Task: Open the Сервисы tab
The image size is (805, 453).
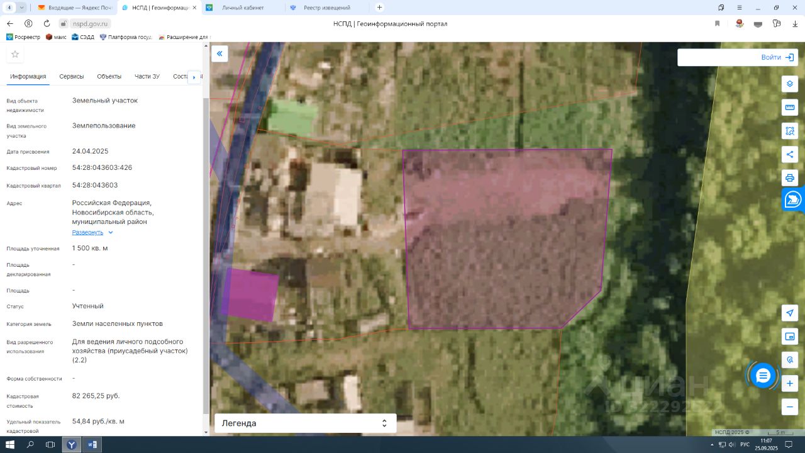Action: coord(72,76)
